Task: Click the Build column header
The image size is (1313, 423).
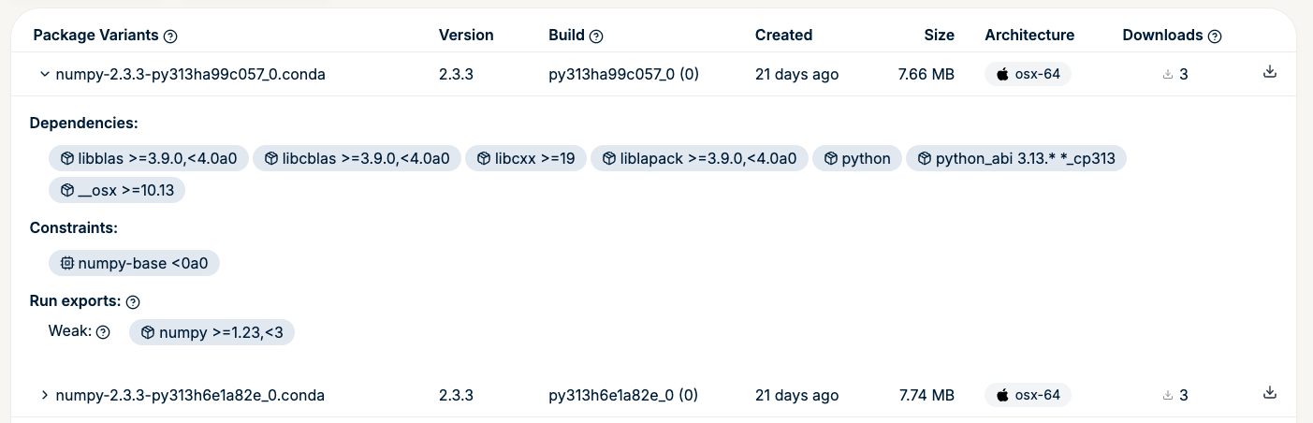Action: pos(566,35)
